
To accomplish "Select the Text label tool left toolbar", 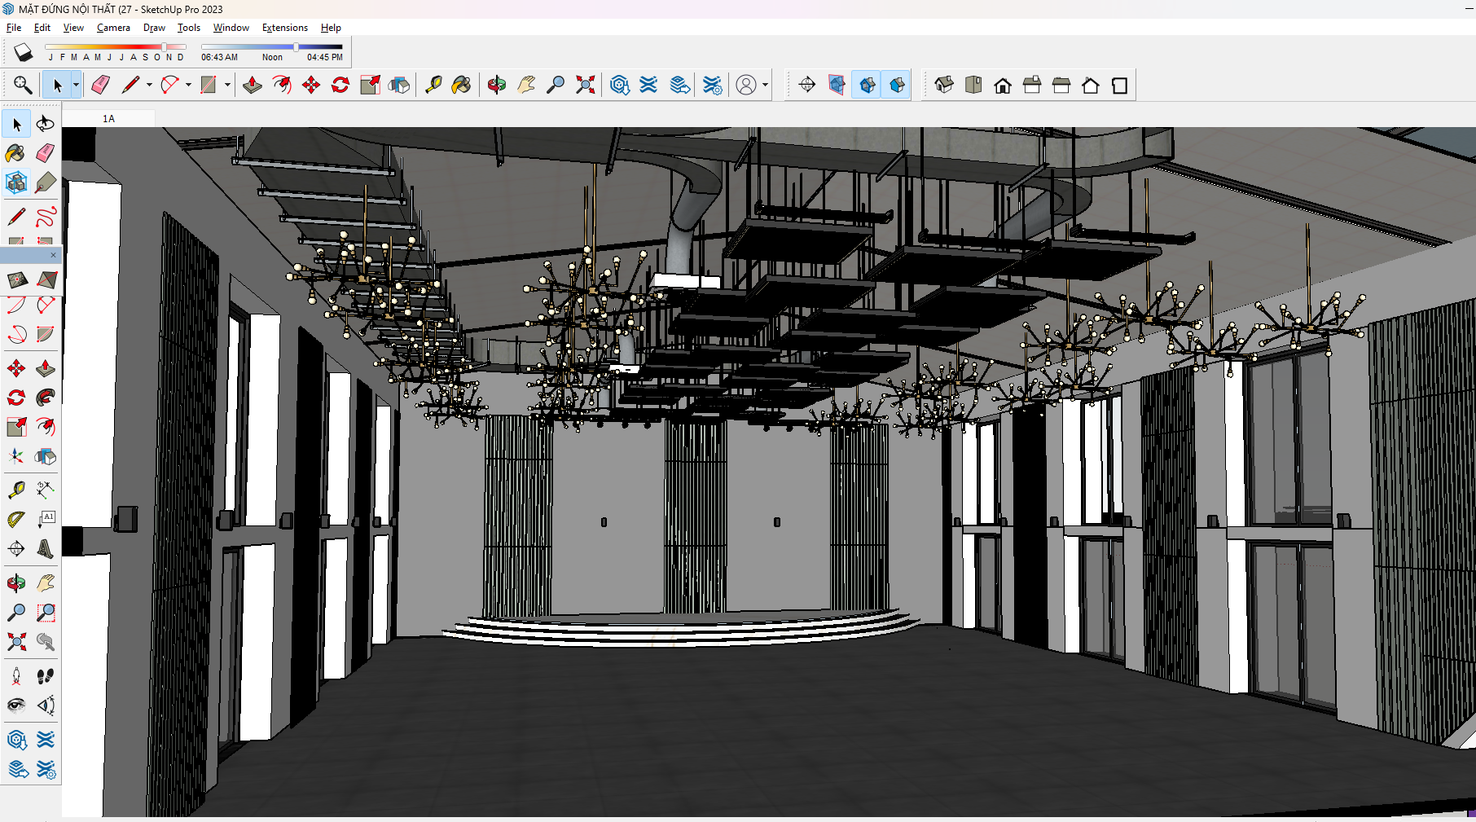I will (46, 520).
